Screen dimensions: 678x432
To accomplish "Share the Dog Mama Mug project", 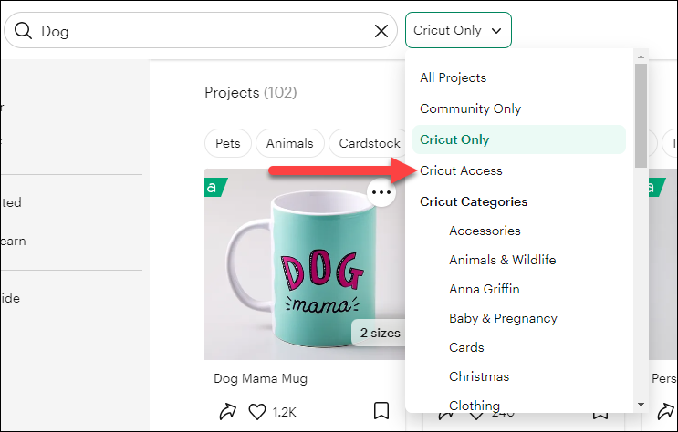I will click(x=227, y=411).
